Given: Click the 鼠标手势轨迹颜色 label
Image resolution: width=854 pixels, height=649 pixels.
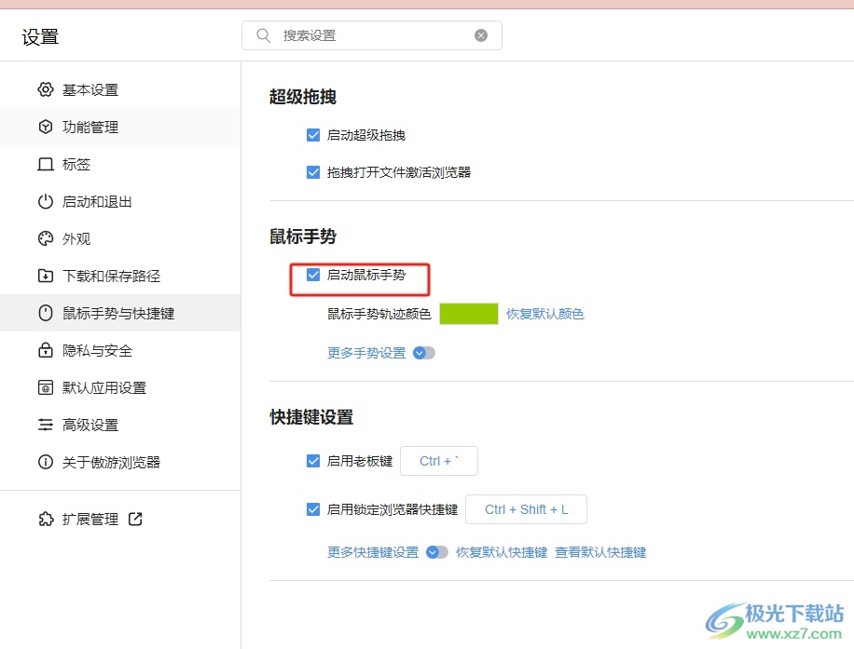Looking at the screenshot, I should click(x=379, y=314).
